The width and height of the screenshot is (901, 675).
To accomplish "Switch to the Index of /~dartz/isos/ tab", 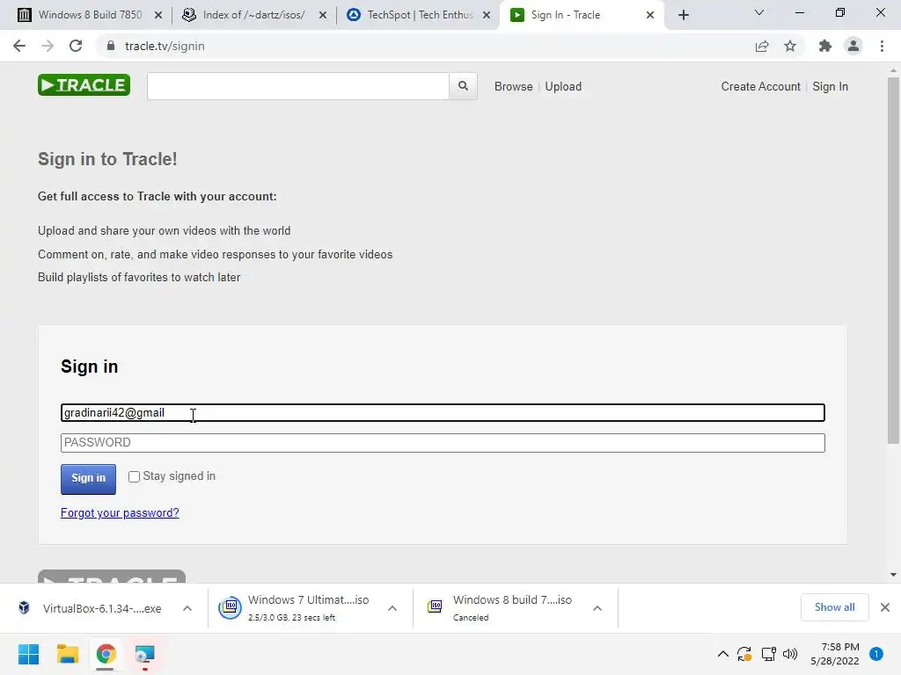I will pos(254,15).
